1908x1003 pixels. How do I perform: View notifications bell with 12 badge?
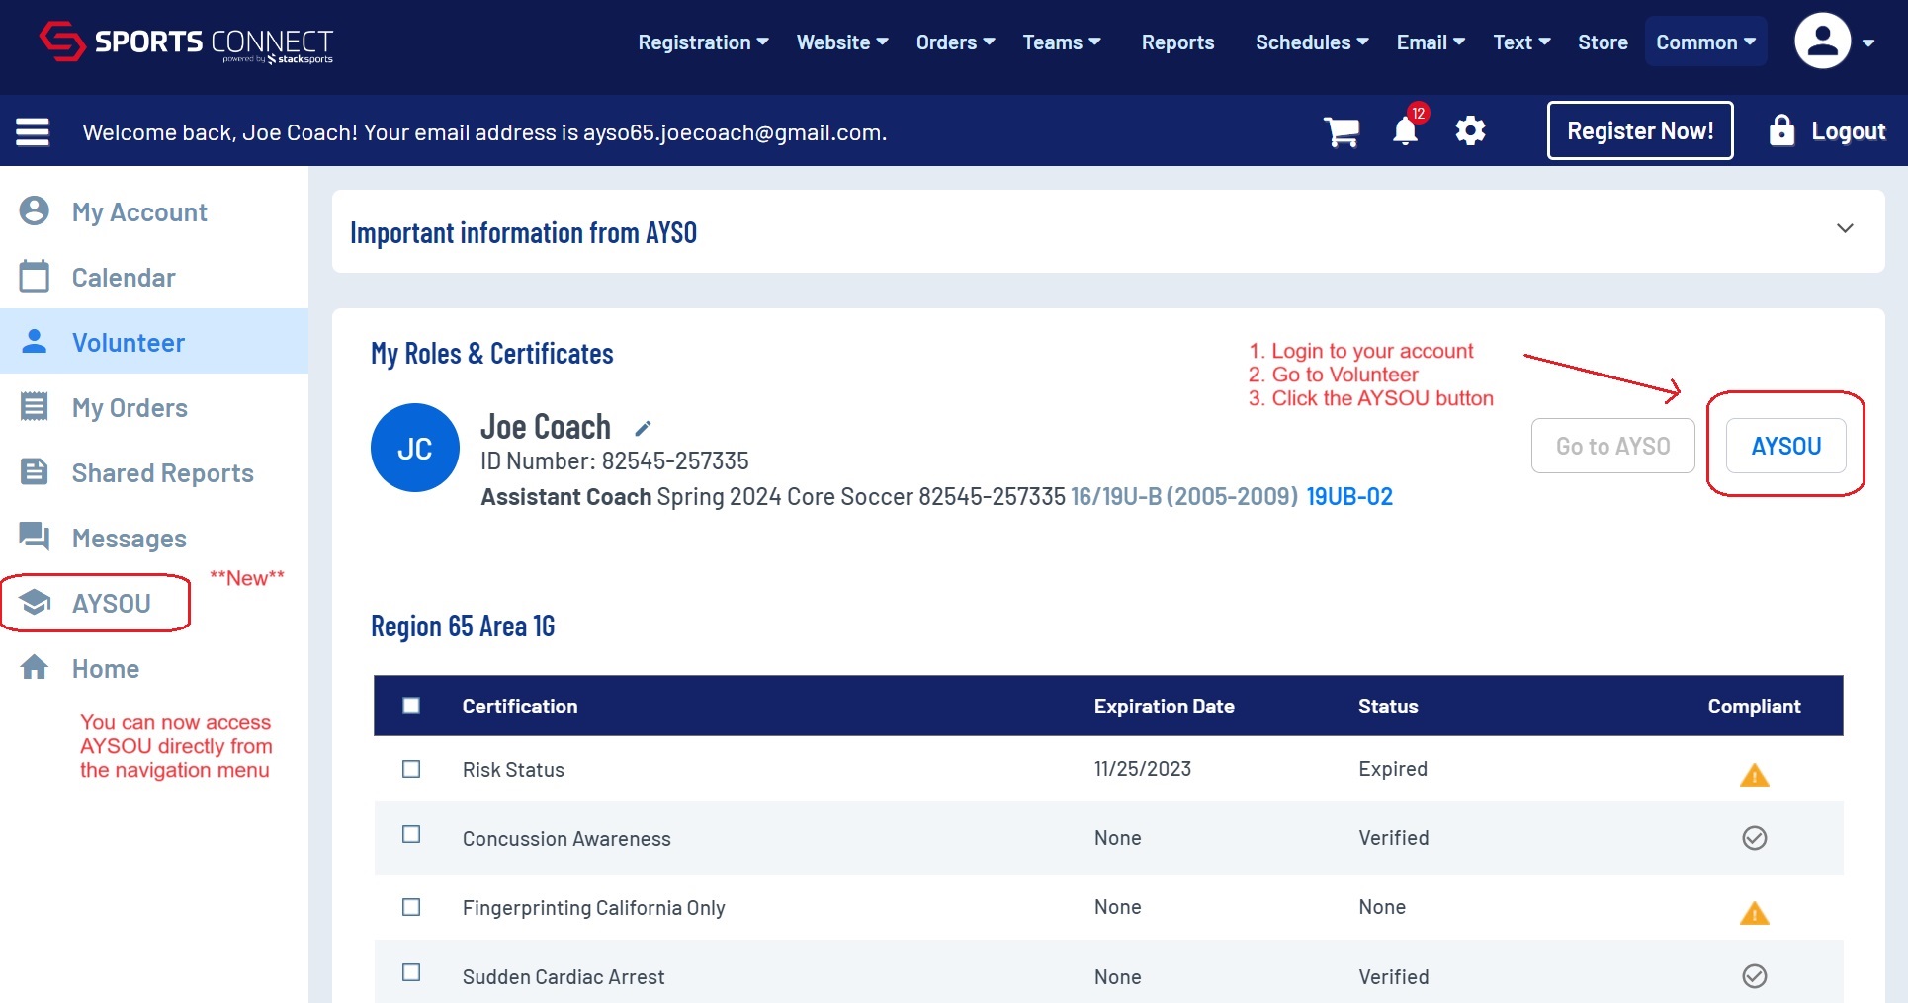[x=1406, y=129]
